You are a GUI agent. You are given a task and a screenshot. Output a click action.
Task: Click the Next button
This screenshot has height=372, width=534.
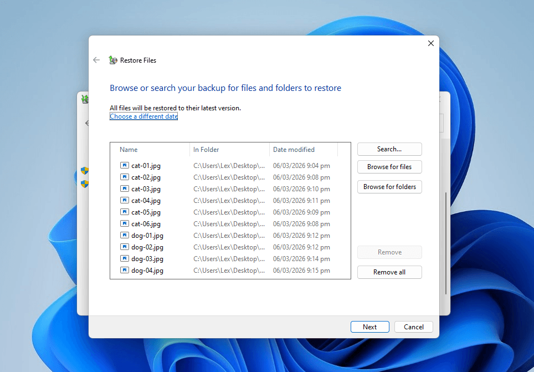[369, 327]
